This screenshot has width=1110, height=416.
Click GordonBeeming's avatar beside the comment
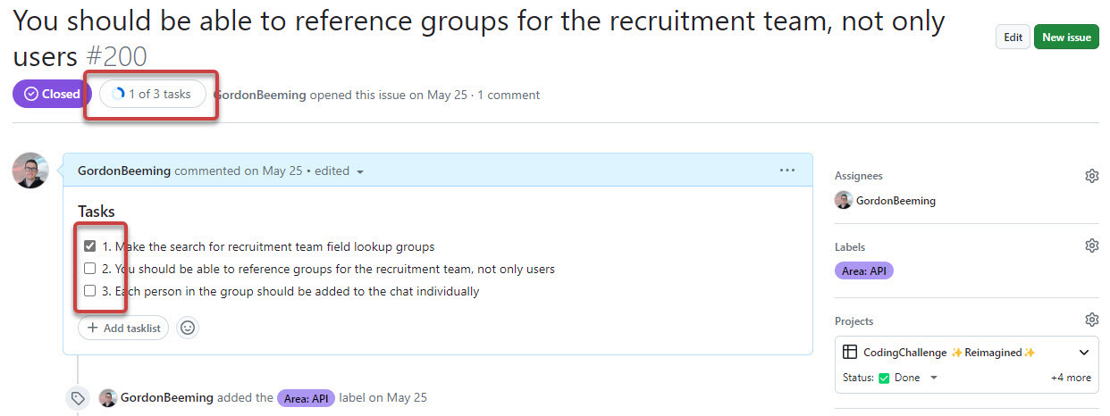click(x=29, y=170)
